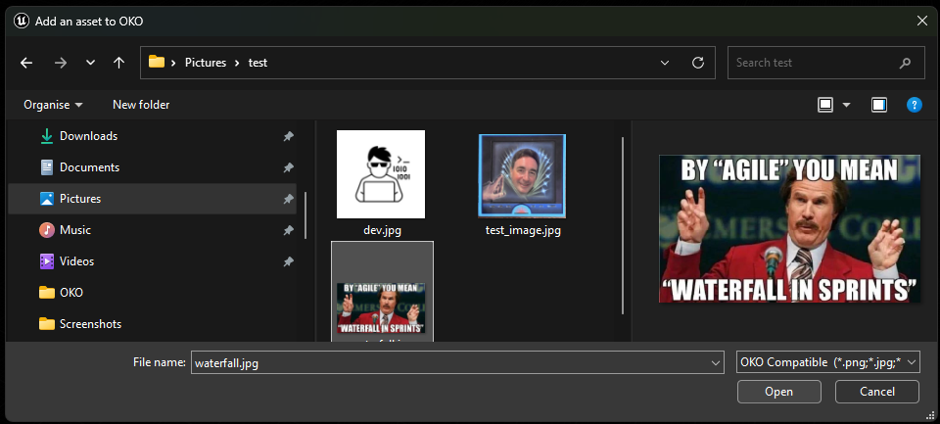This screenshot has height=424, width=940.
Task: Click the file list vertical scrollbar
Action: (623, 225)
